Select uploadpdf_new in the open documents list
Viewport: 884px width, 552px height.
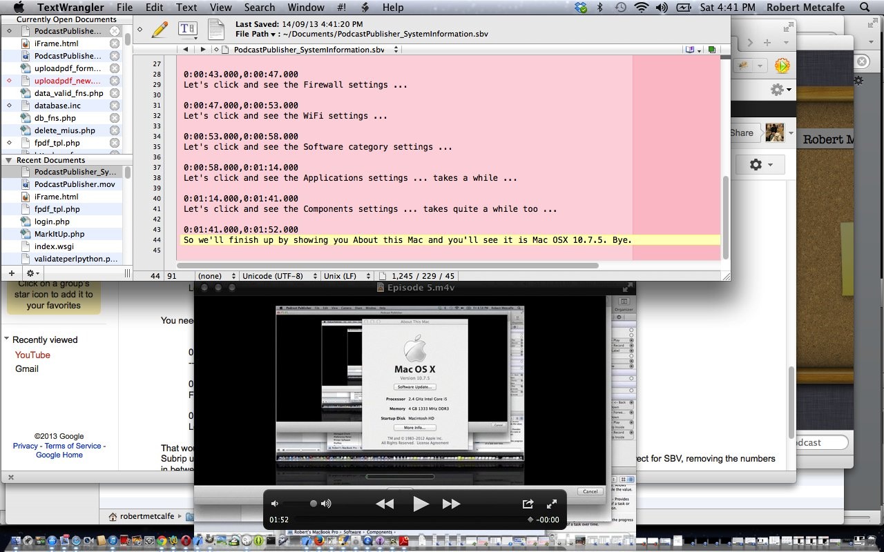coord(67,81)
